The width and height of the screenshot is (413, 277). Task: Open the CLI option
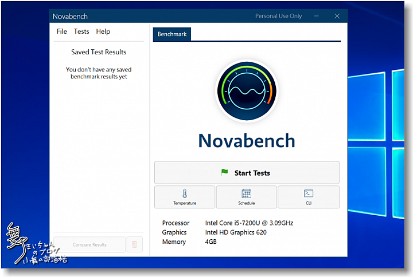[x=309, y=197]
